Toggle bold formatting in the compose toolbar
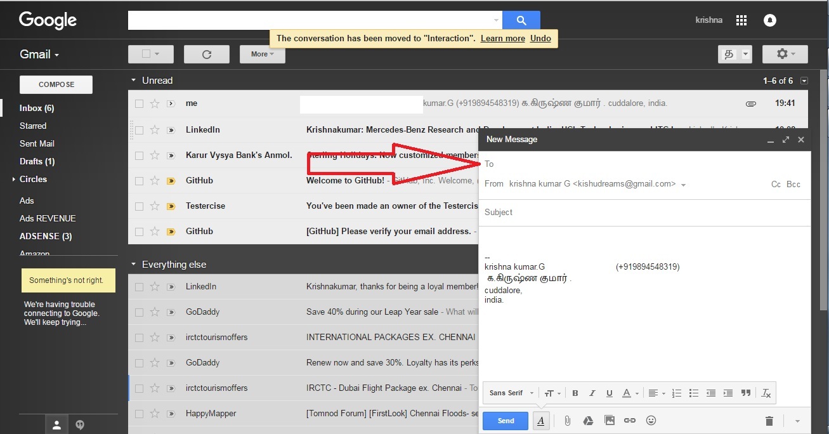The height and width of the screenshot is (434, 829). 575,393
